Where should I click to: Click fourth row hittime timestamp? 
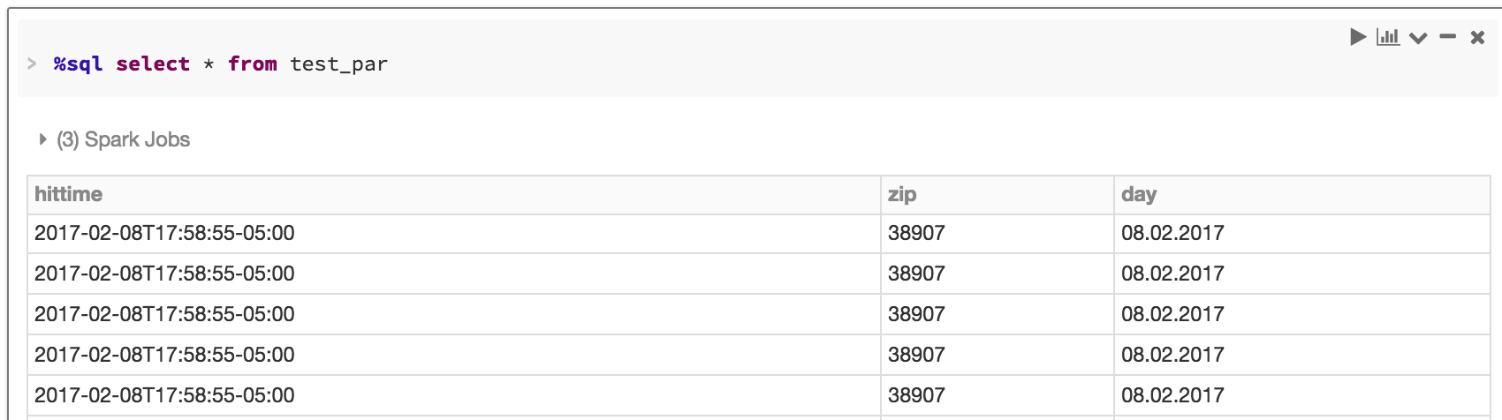point(164,355)
